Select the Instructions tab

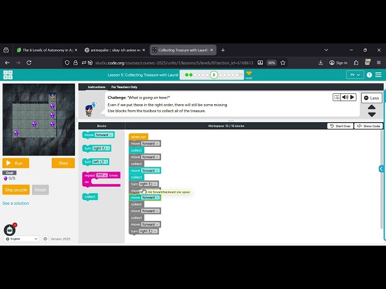[x=96, y=87]
